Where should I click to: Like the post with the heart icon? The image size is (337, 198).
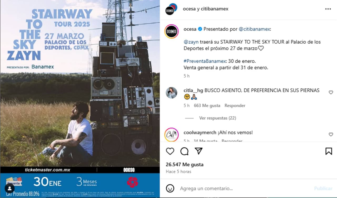point(170,151)
